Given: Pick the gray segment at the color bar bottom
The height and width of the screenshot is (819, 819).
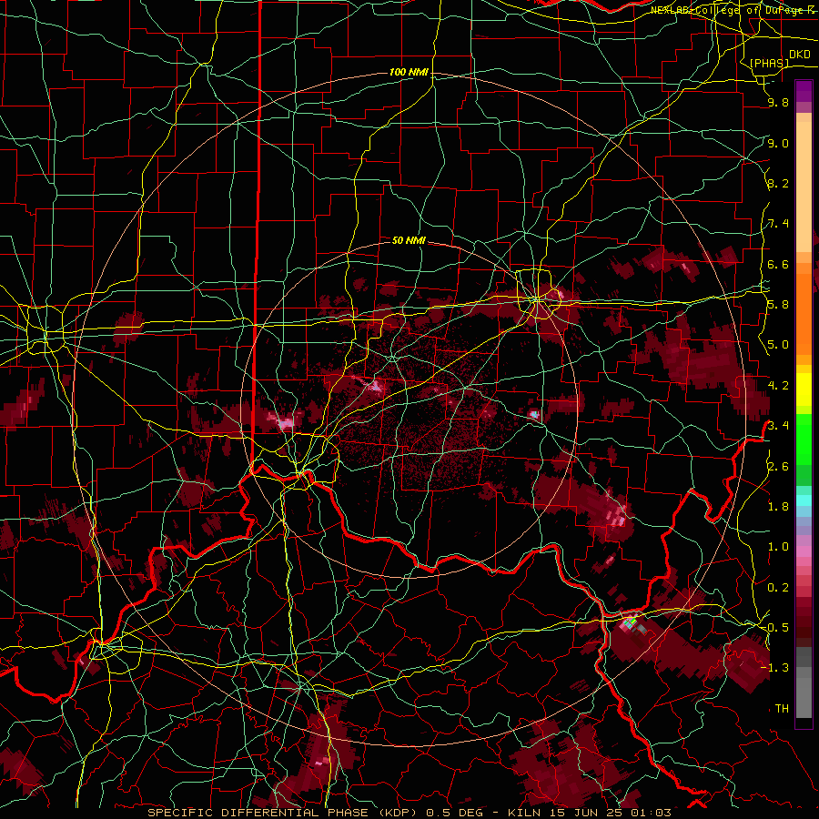Looking at the screenshot, I should 804,693.
